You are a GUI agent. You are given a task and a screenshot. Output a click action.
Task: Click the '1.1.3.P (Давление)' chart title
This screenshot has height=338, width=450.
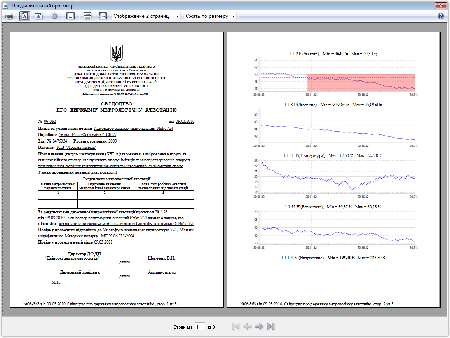coord(300,105)
